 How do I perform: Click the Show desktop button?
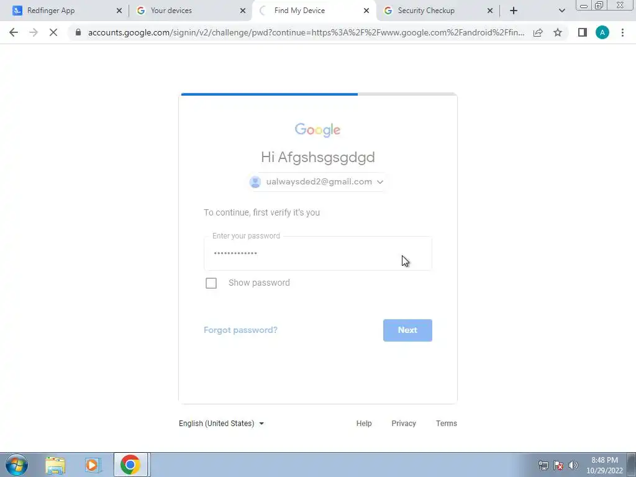631,465
